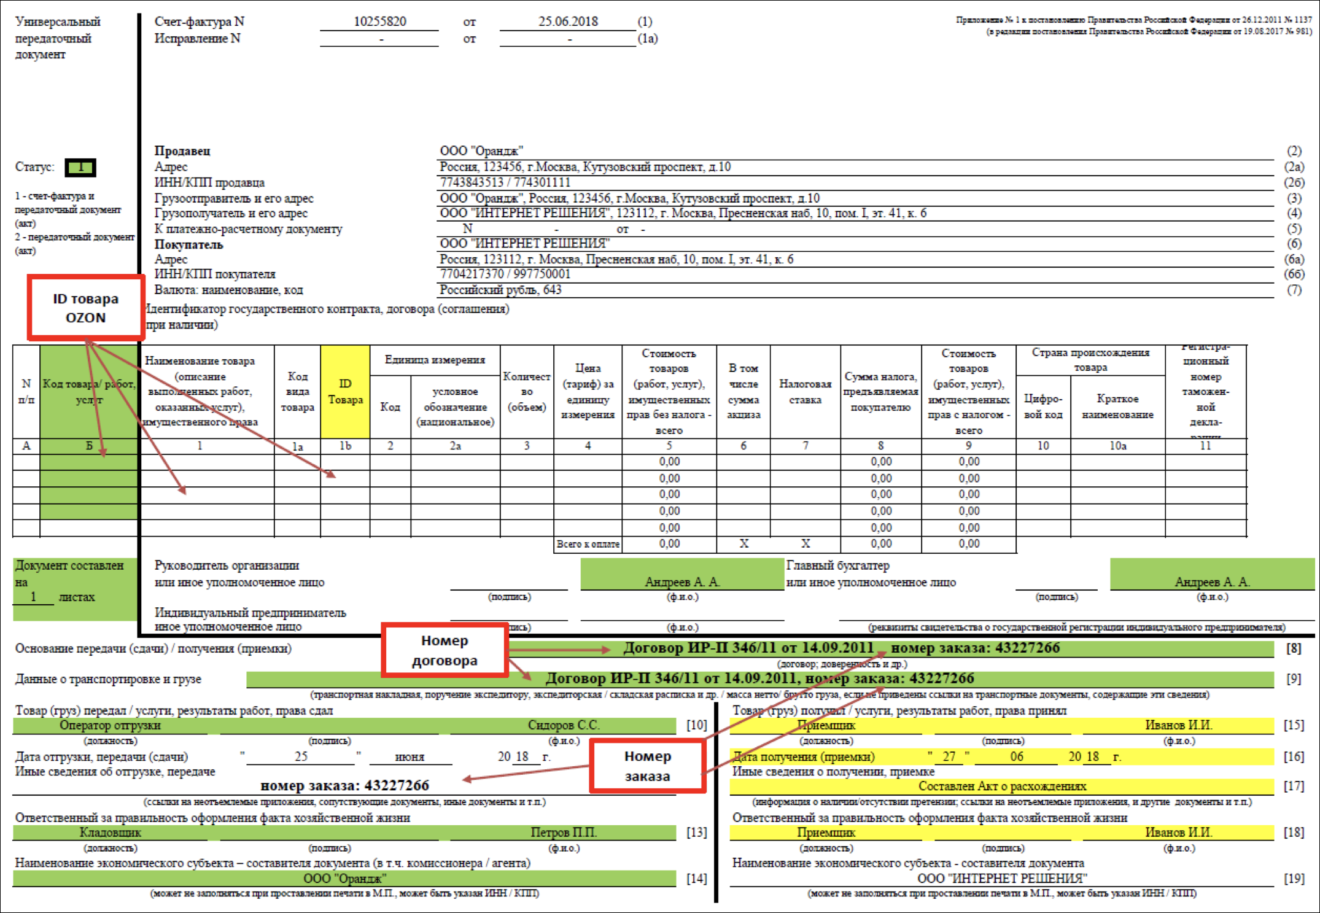Click transport data line in row [9]
Image resolution: width=1320 pixels, height=913 pixels.
[759, 679]
